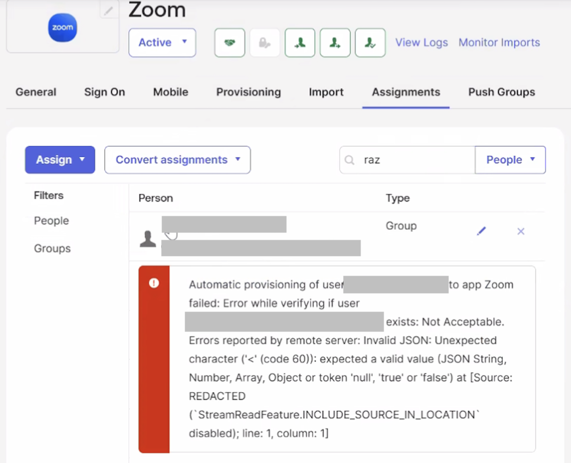571x463 pixels.
Task: Switch to the Push Groups tab
Action: pyautogui.click(x=502, y=92)
